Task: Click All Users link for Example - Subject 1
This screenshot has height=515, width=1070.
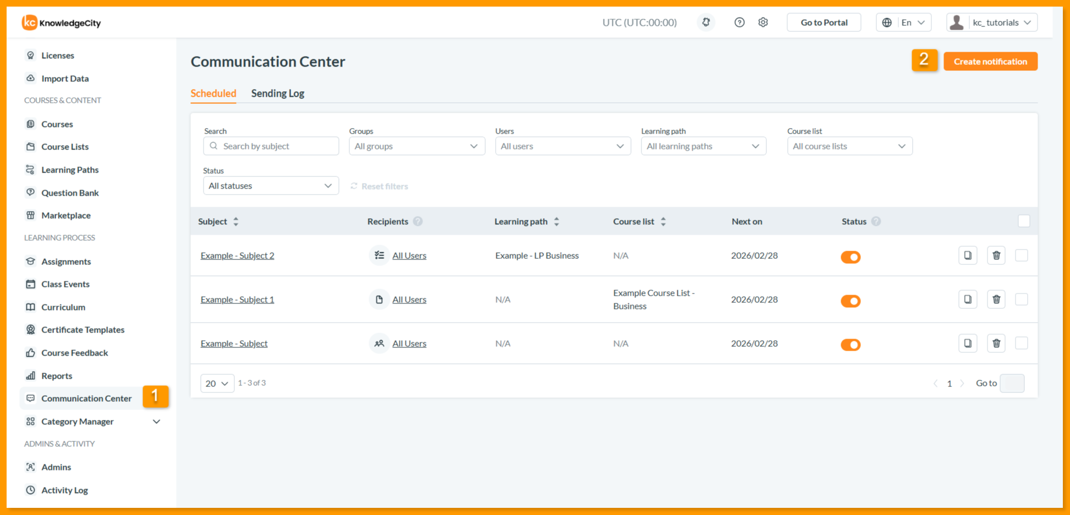Action: pyautogui.click(x=409, y=300)
